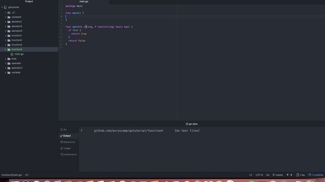Select the loop folder
The image size is (325, 182).
[14, 59]
